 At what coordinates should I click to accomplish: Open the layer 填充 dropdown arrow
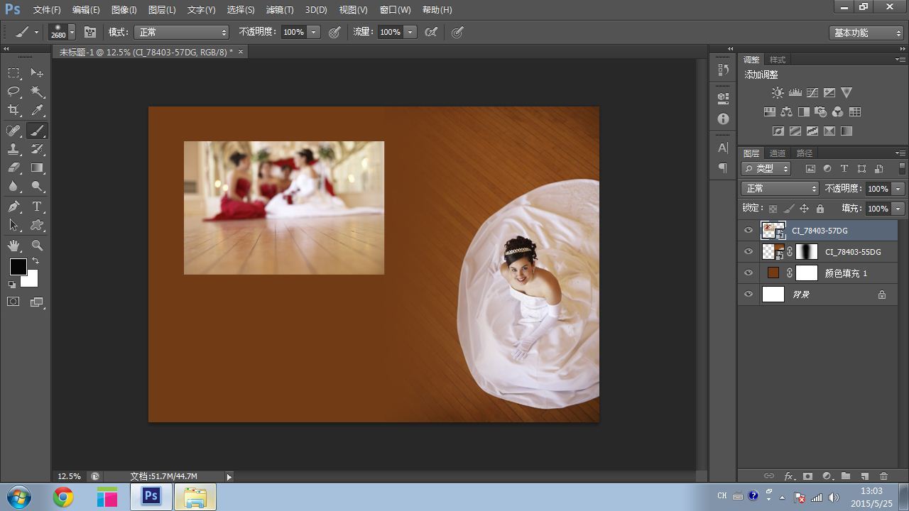coord(898,209)
